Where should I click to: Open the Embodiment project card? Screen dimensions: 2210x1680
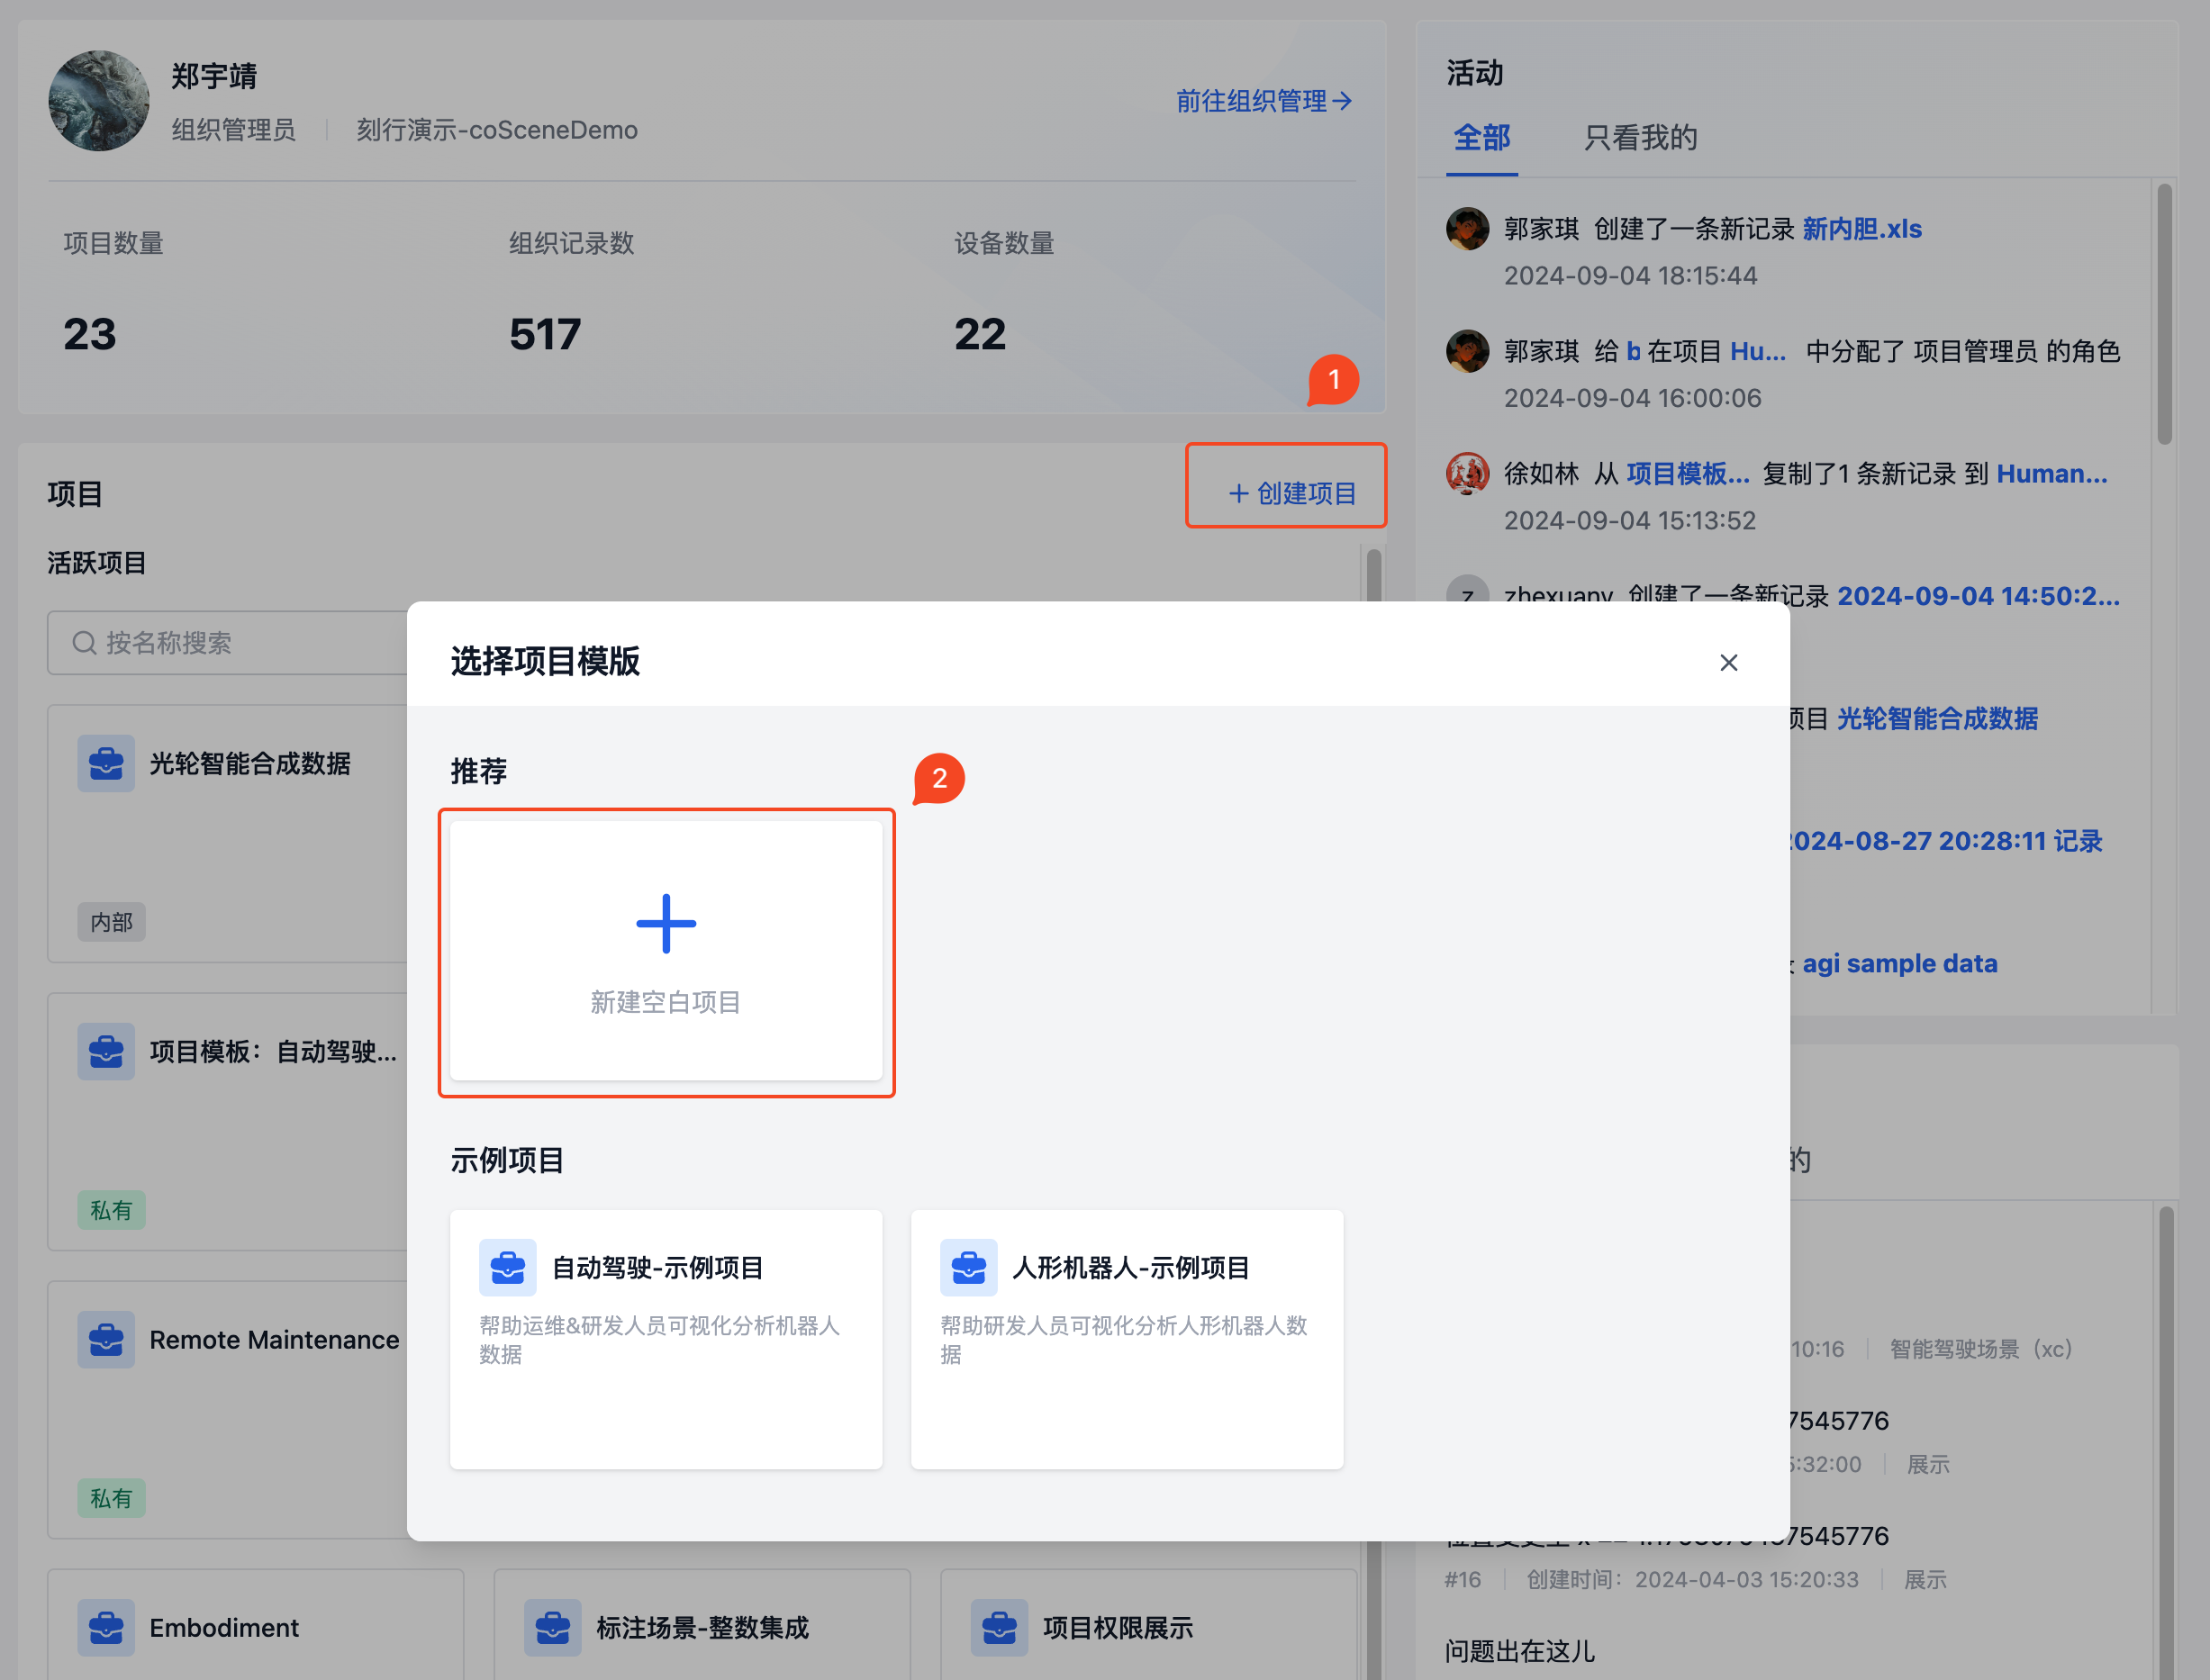(x=255, y=1625)
